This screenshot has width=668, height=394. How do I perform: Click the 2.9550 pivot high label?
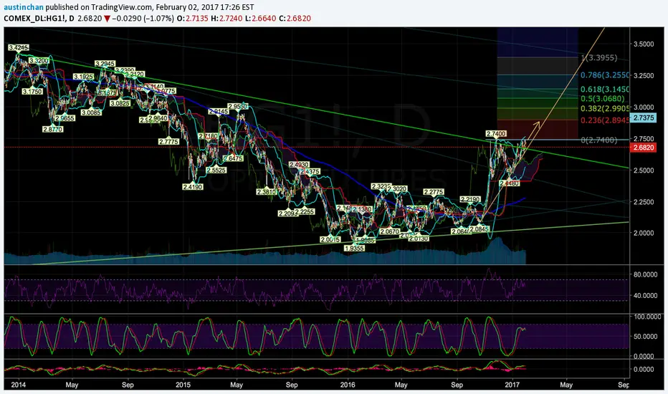pyautogui.click(x=238, y=106)
